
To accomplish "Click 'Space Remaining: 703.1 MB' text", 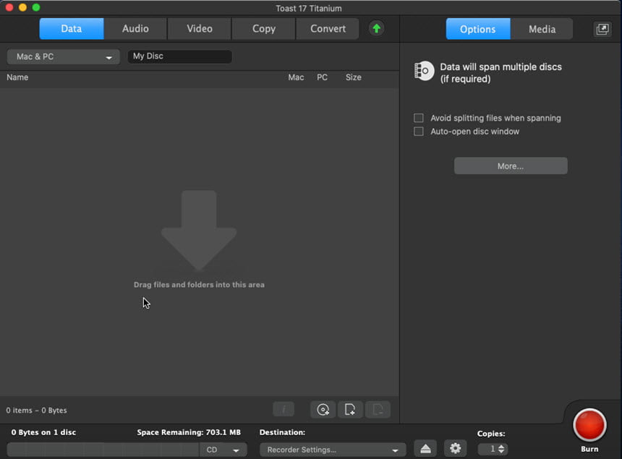I will tap(189, 432).
